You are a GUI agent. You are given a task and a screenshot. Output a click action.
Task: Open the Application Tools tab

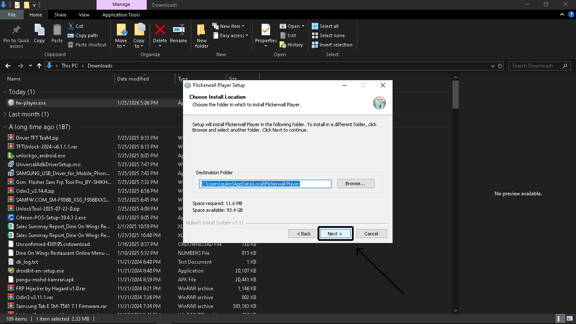tap(121, 15)
